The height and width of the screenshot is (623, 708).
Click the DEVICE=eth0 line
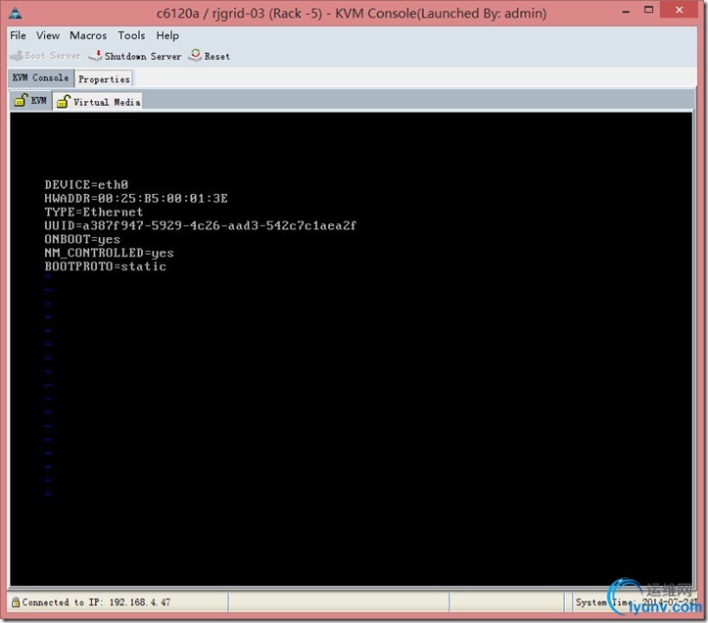pyautogui.click(x=86, y=185)
